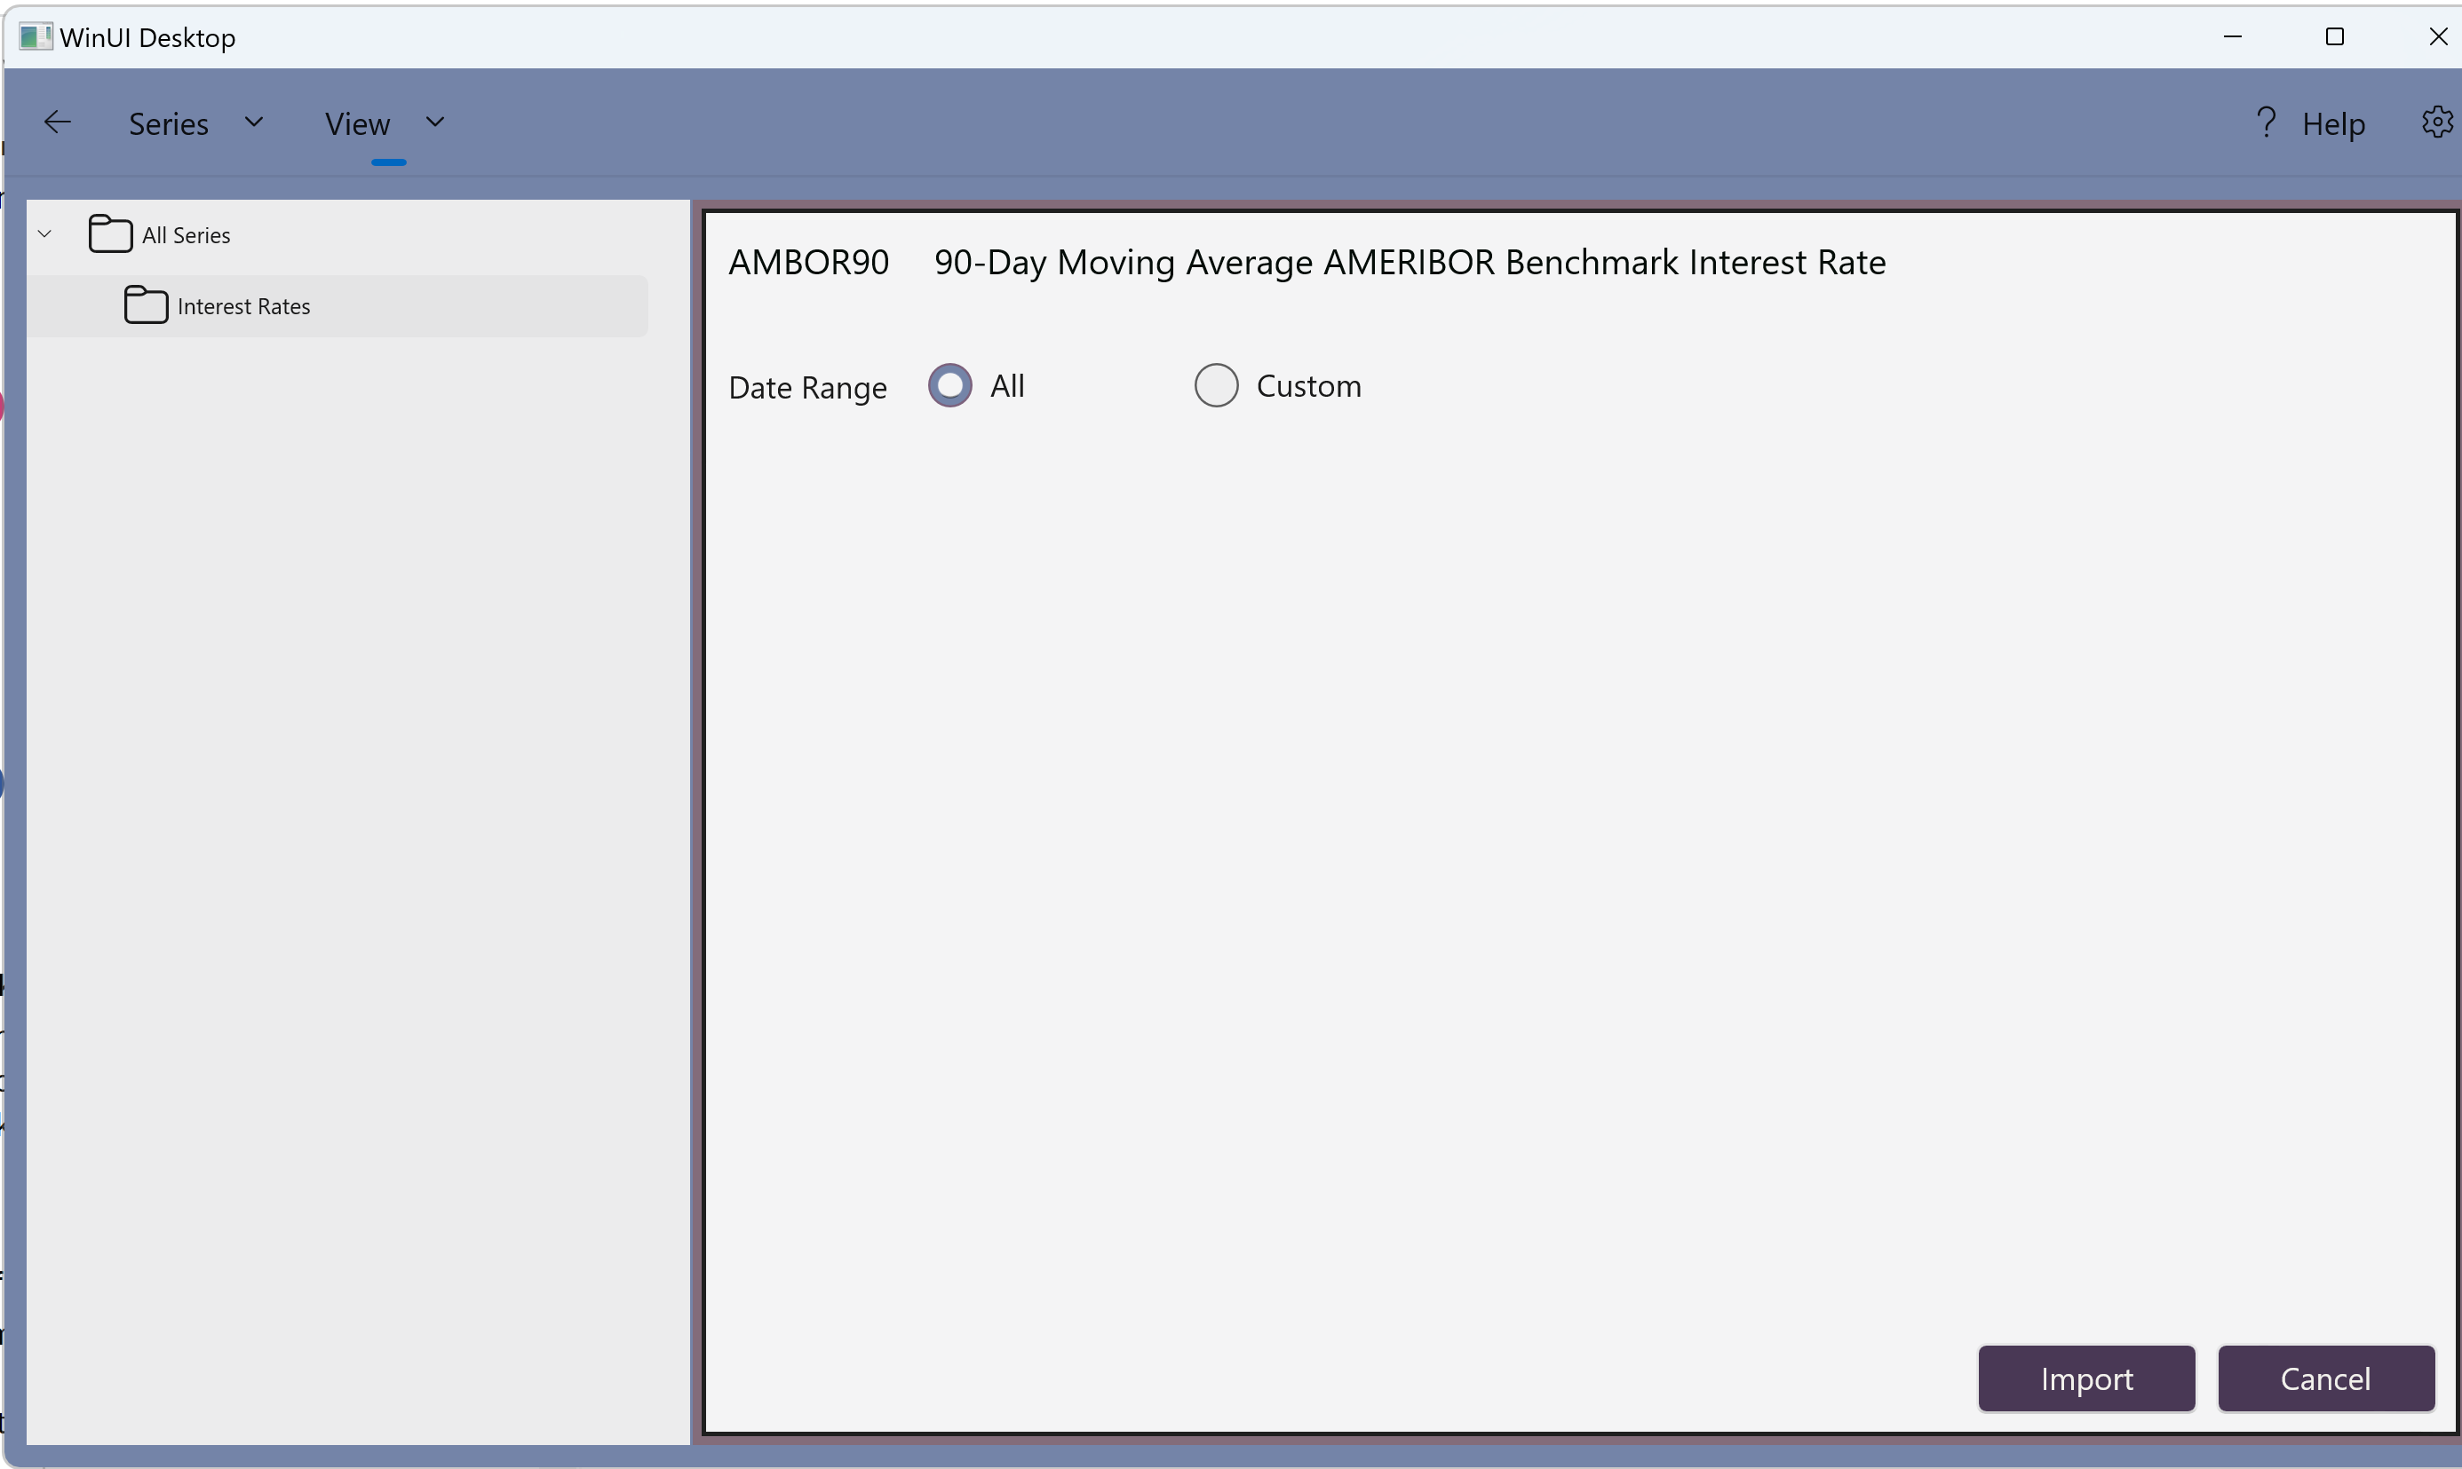Screen dimensions: 2462x1469
Task: Click the All Series folder icon
Action: click(x=110, y=234)
